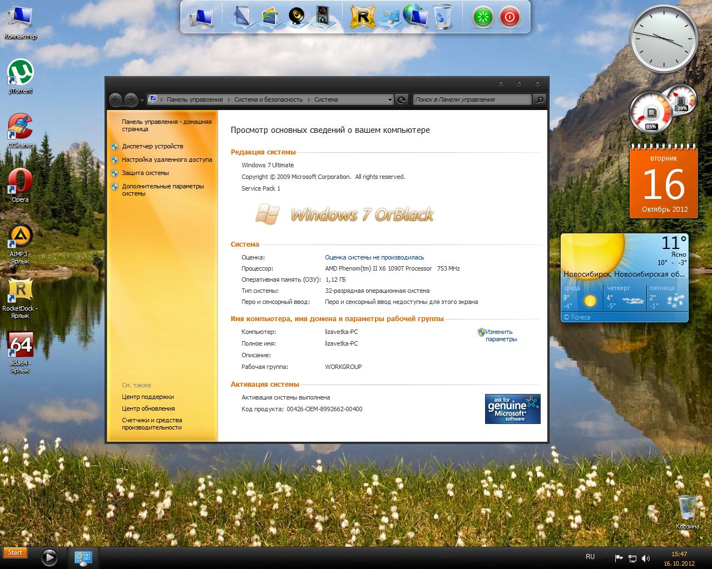The width and height of the screenshot is (712, 569).
Task: Click the gold RocketDock settings icon in dock
Action: click(x=362, y=17)
